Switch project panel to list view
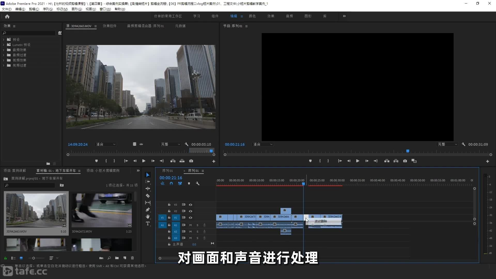The image size is (496, 279). pos(13,258)
